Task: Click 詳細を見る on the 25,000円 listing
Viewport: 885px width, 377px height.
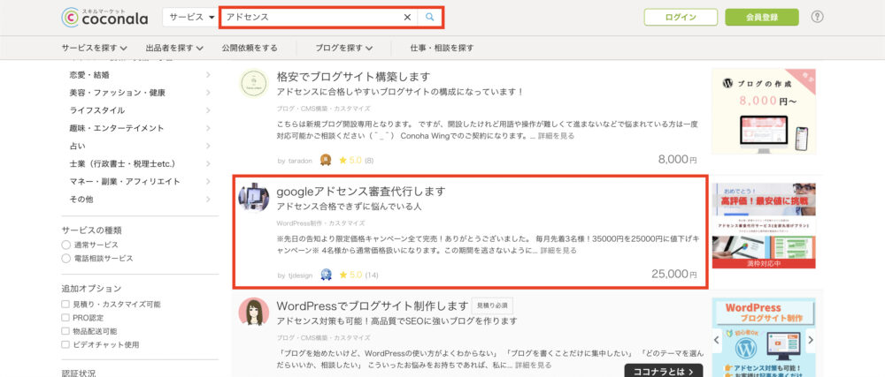Action: pyautogui.click(x=558, y=251)
